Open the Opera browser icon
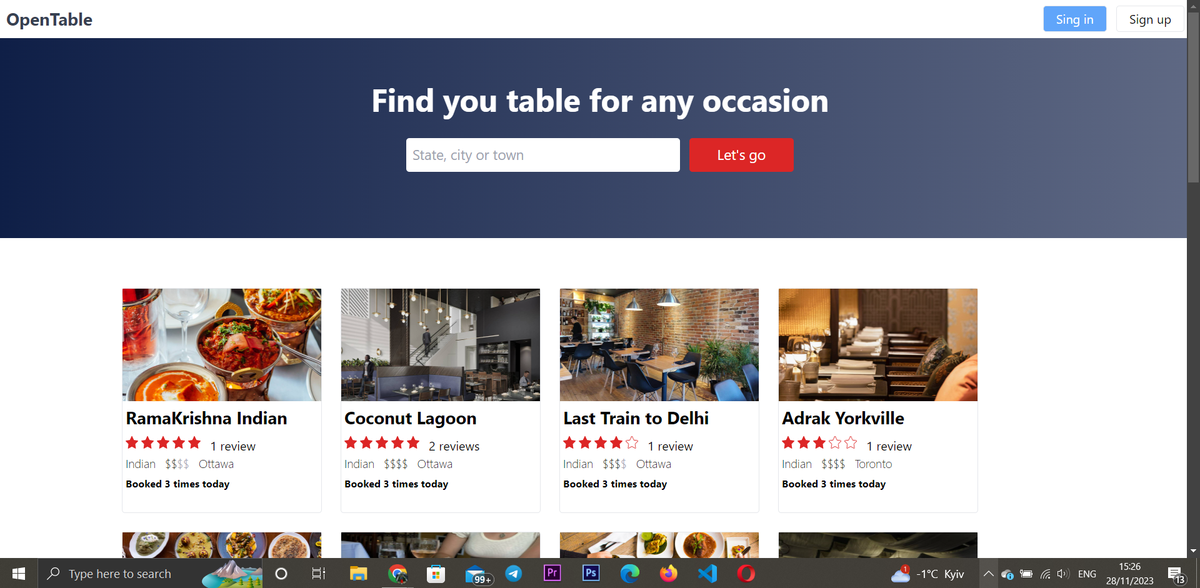 pos(746,573)
